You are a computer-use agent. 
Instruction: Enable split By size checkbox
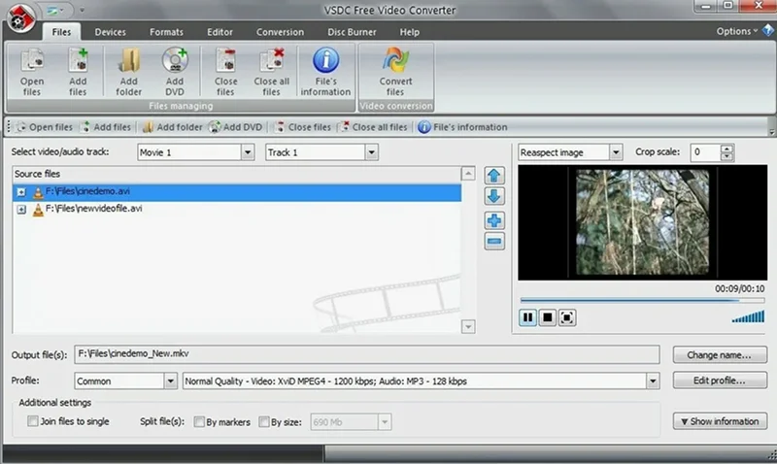(x=264, y=422)
